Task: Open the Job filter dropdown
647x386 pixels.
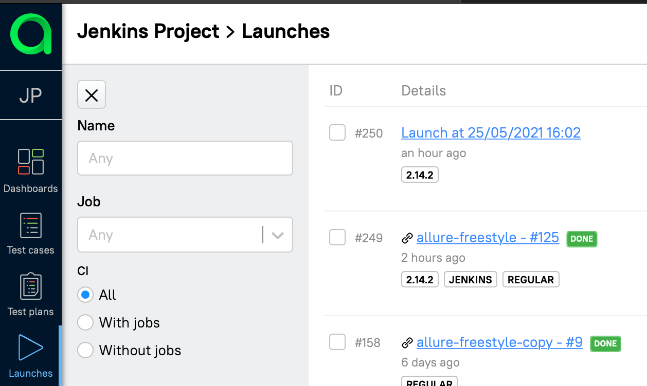Action: coord(278,235)
